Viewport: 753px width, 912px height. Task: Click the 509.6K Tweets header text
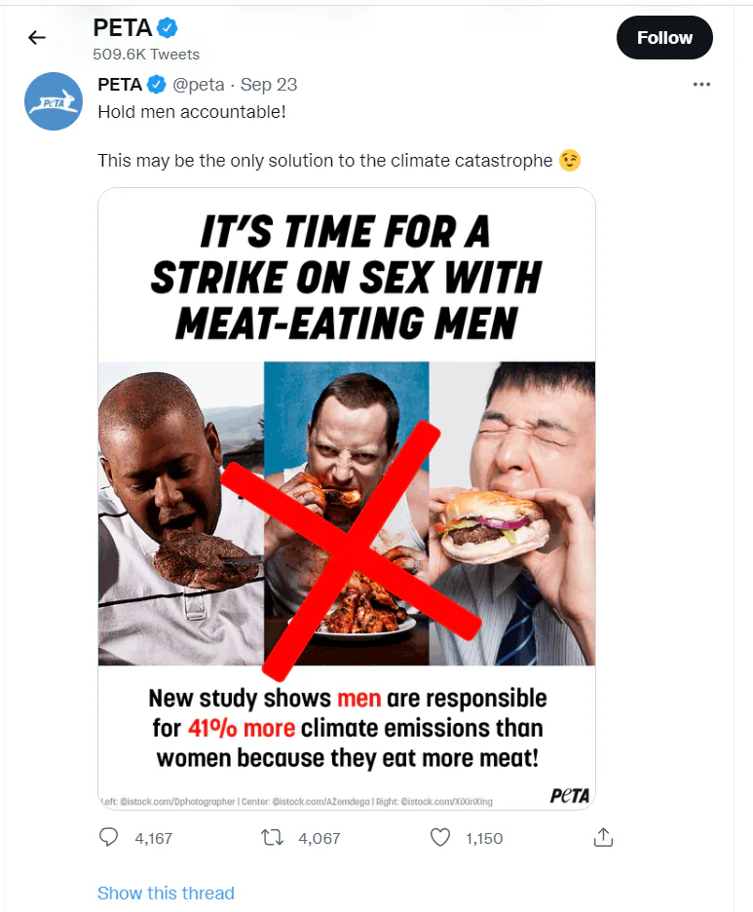(146, 55)
